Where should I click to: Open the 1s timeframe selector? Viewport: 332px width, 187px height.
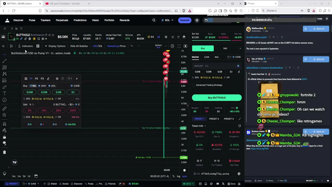click(3, 46)
